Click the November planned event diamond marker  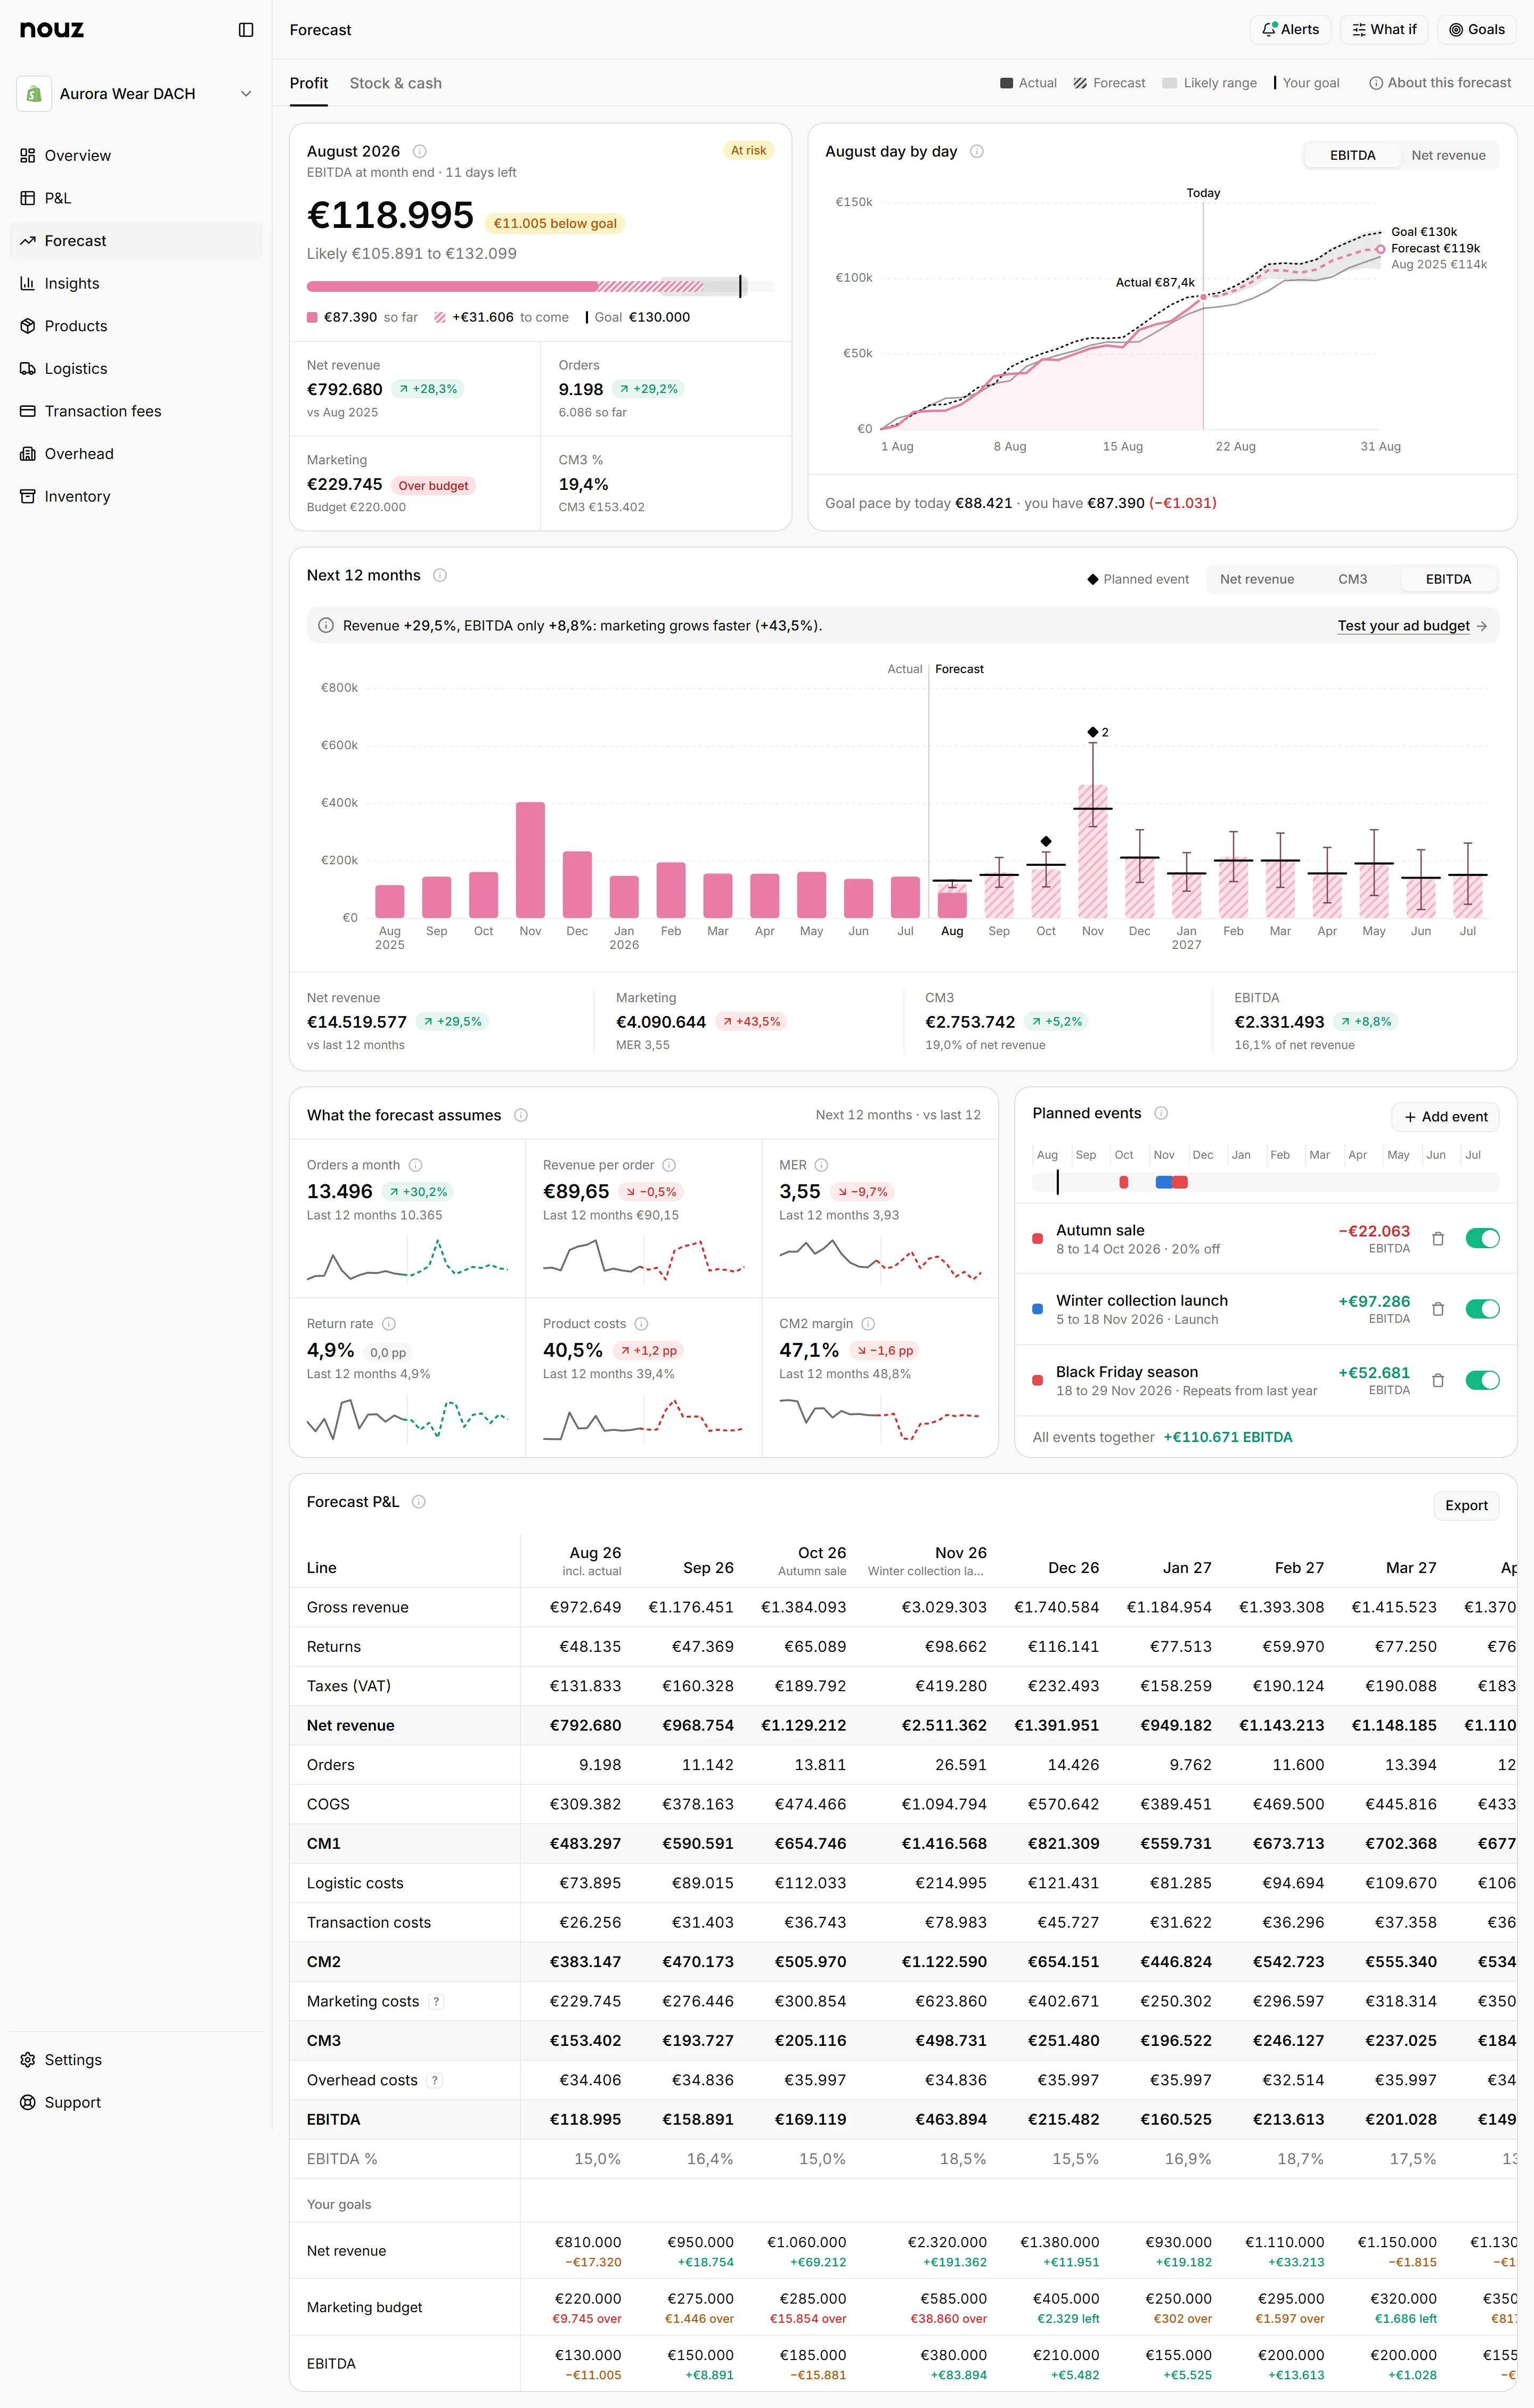click(x=1092, y=732)
